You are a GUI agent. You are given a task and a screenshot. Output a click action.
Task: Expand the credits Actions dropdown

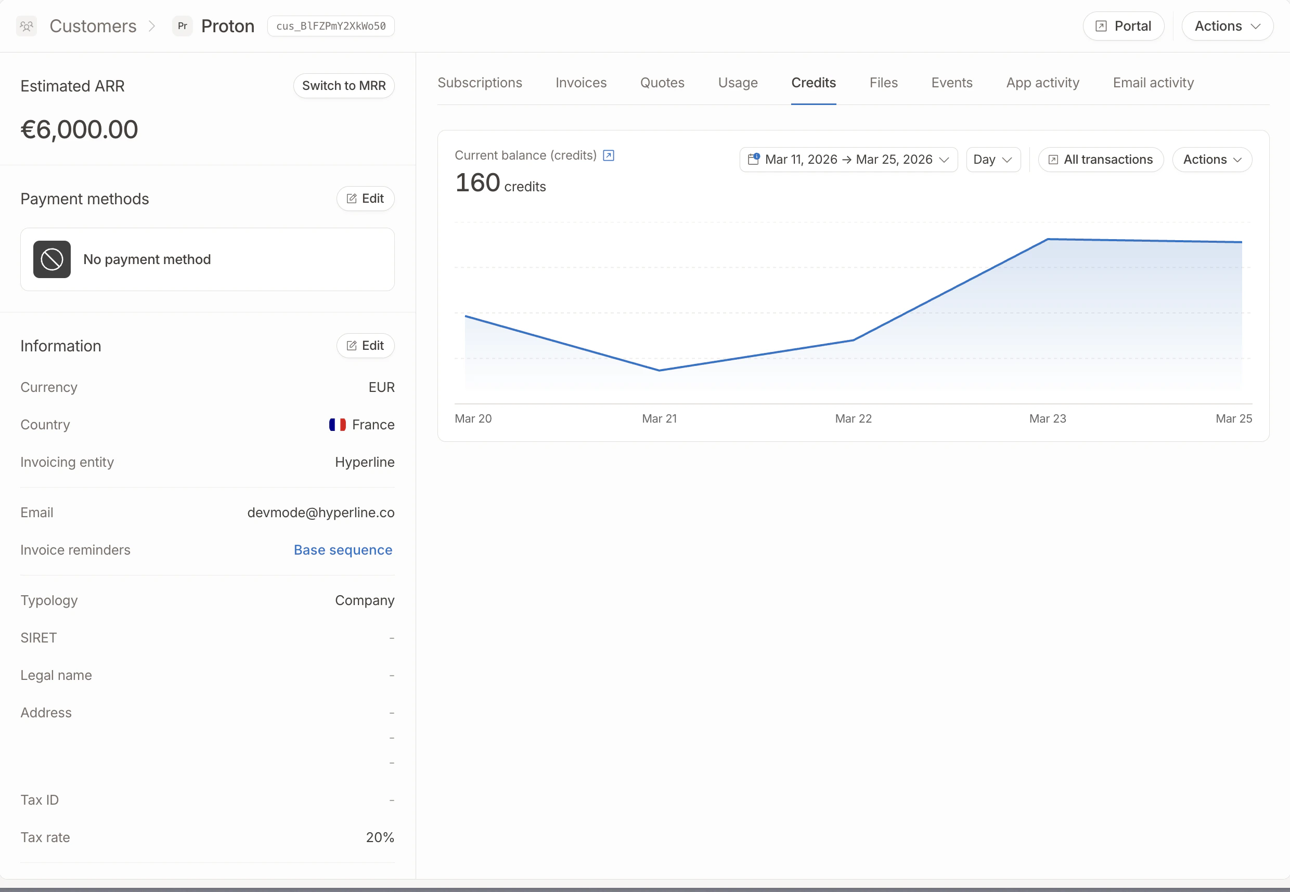tap(1211, 160)
